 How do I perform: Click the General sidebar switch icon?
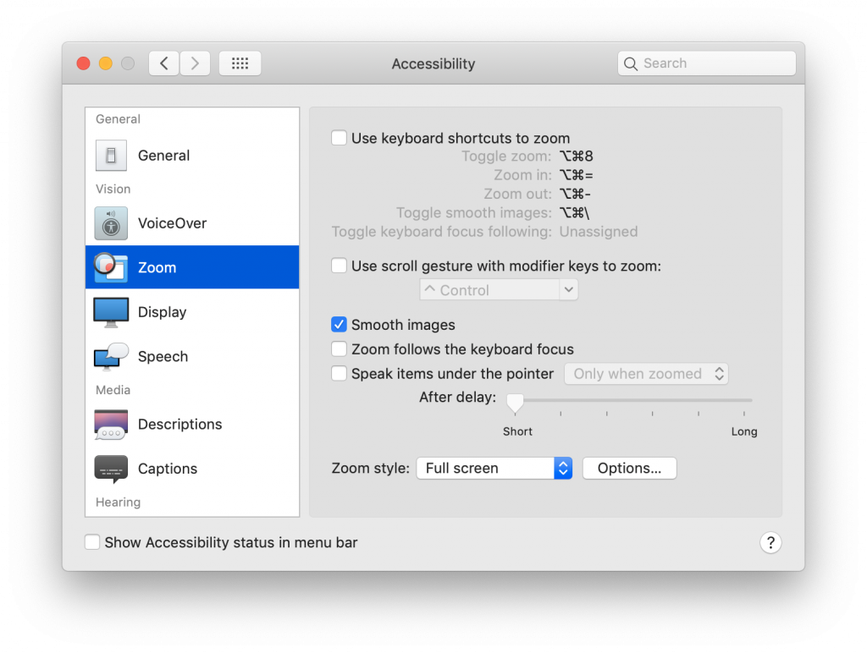(111, 156)
